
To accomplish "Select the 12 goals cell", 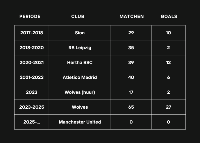I will (169, 63).
